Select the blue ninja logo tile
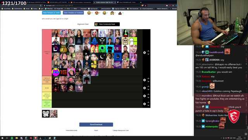248x140 pixels. coord(118,56)
